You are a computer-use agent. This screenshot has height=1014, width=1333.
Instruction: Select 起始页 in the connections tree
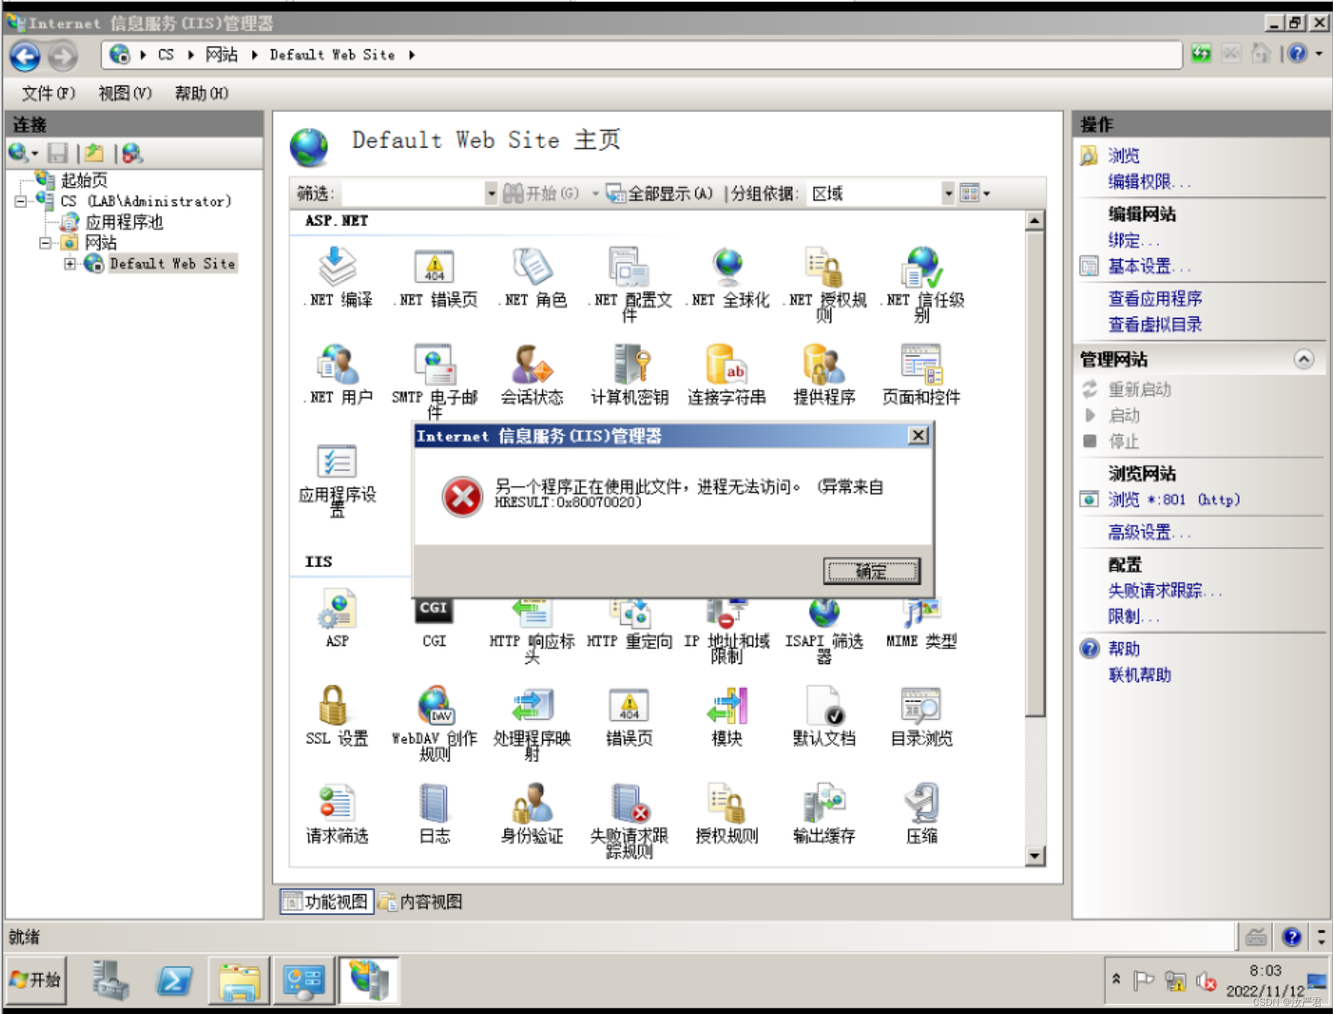pyautogui.click(x=84, y=181)
